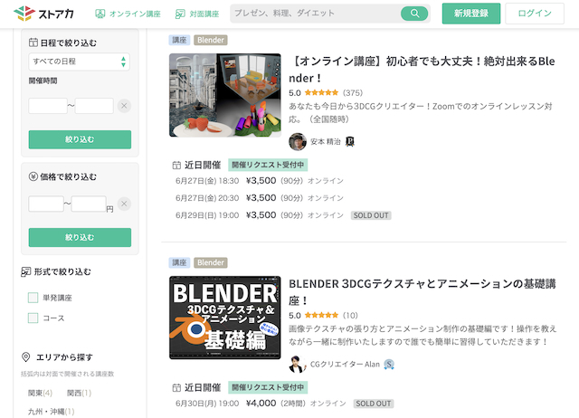The height and width of the screenshot is (418, 579).
Task: Click 絞り込む under the schedule filter
Action: pyautogui.click(x=80, y=139)
